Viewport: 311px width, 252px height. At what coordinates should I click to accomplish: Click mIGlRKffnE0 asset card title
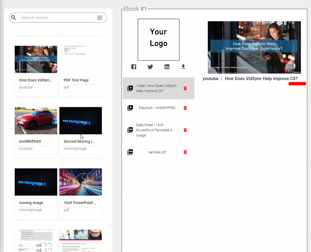[x=30, y=141]
